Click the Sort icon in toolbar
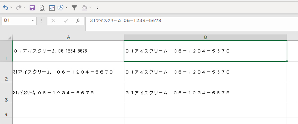Viewport: 298px width, 124px height. [x=52, y=8]
